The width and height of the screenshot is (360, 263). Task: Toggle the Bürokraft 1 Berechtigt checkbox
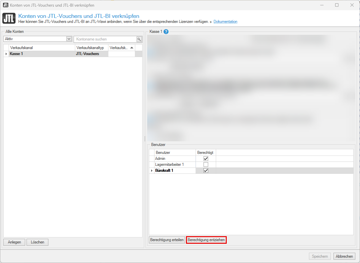tap(206, 170)
